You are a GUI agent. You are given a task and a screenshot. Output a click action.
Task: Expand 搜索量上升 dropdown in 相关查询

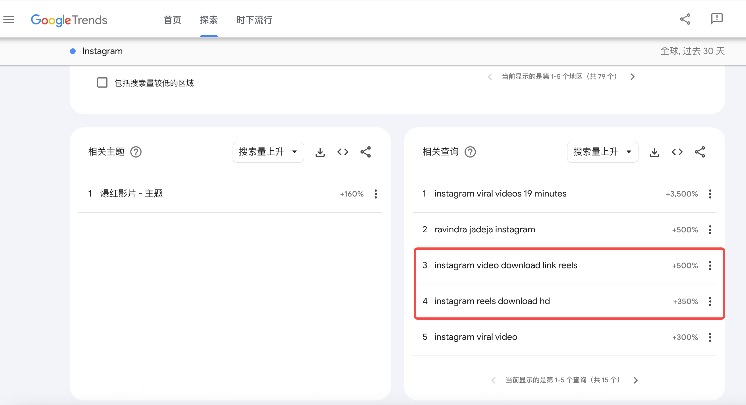[x=602, y=152]
